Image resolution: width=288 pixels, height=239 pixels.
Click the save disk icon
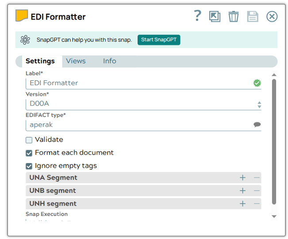tap(252, 16)
